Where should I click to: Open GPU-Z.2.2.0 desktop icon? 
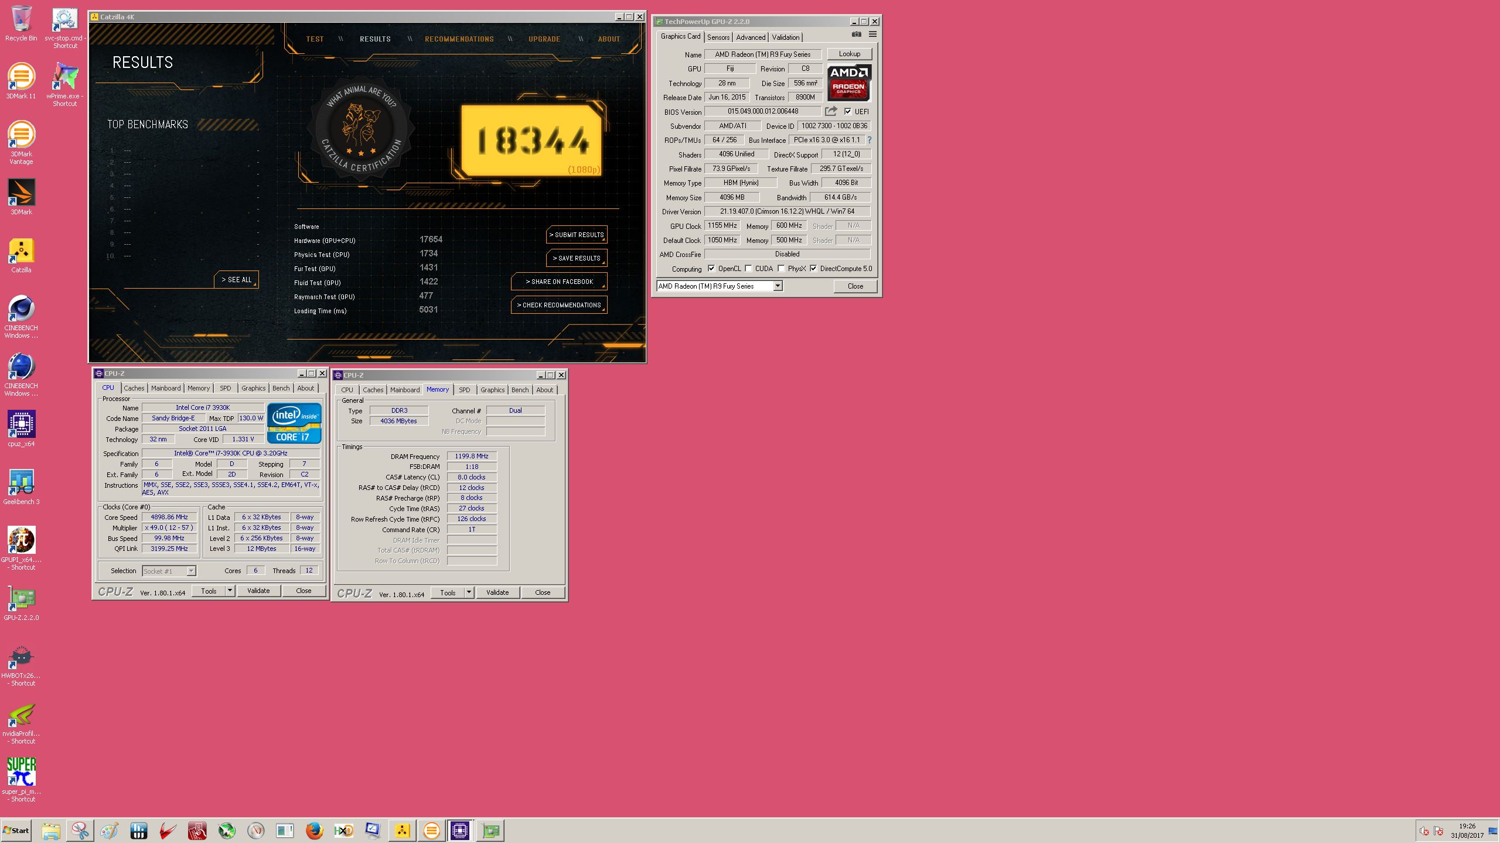(x=21, y=602)
